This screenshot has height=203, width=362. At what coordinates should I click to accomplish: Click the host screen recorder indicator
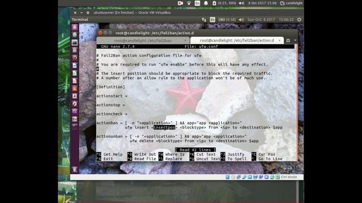pyautogui.click(x=180, y=3)
